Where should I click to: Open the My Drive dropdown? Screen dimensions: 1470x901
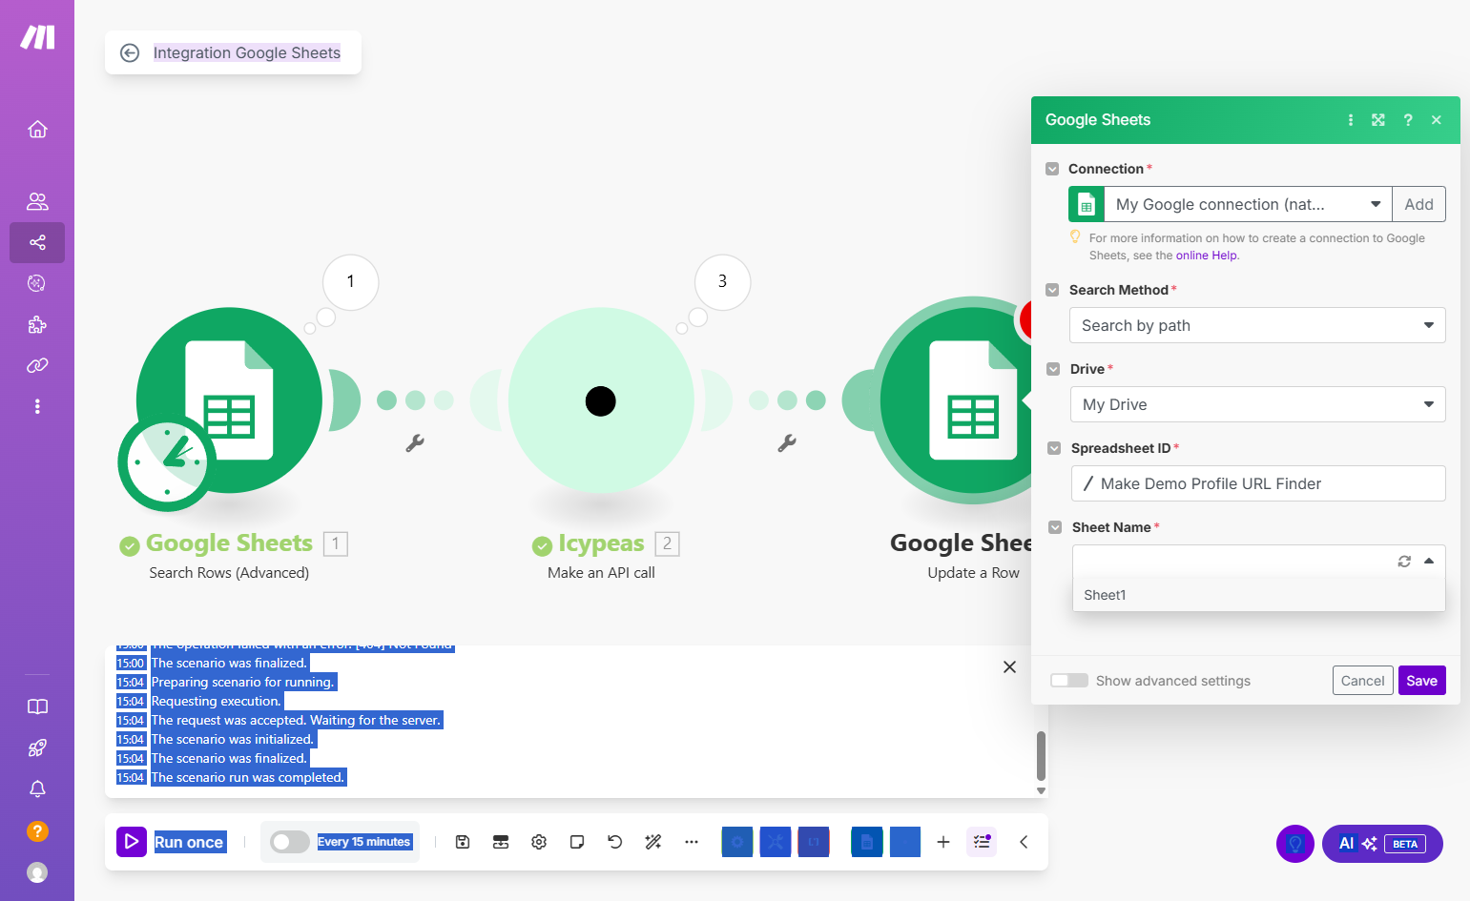(1258, 404)
